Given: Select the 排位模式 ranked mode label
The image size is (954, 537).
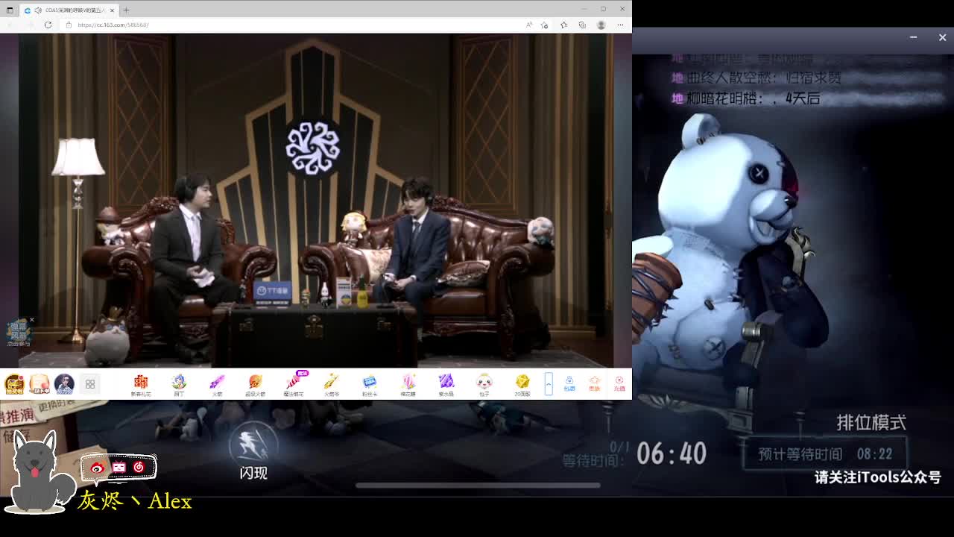Looking at the screenshot, I should tap(871, 423).
